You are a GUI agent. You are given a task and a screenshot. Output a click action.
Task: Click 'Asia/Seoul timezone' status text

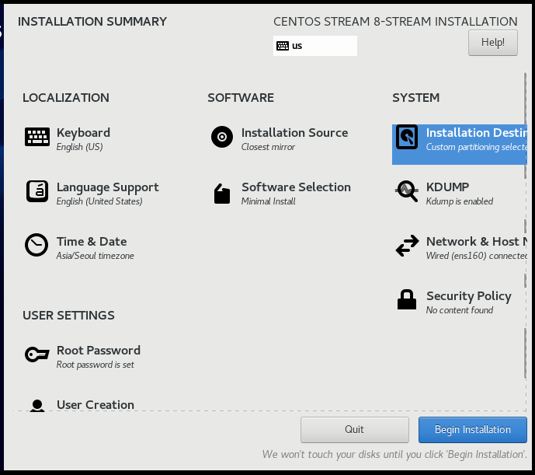[x=95, y=256]
